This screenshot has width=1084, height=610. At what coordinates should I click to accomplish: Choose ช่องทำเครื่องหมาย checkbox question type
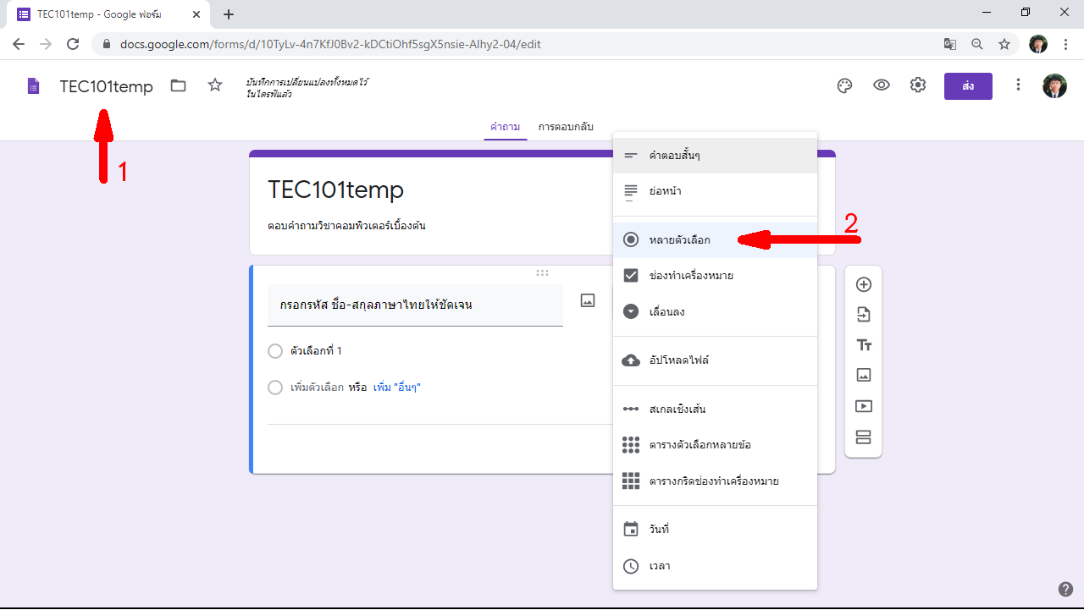click(690, 276)
